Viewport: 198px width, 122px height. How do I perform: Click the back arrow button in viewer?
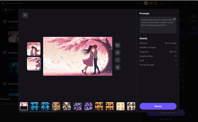click(25, 15)
